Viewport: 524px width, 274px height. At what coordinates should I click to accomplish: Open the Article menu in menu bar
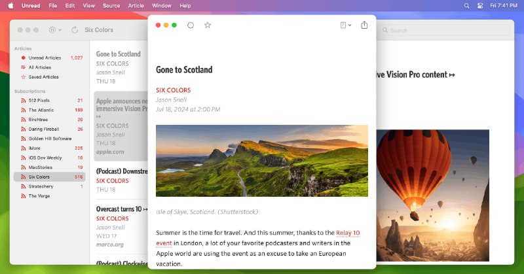tap(136, 5)
